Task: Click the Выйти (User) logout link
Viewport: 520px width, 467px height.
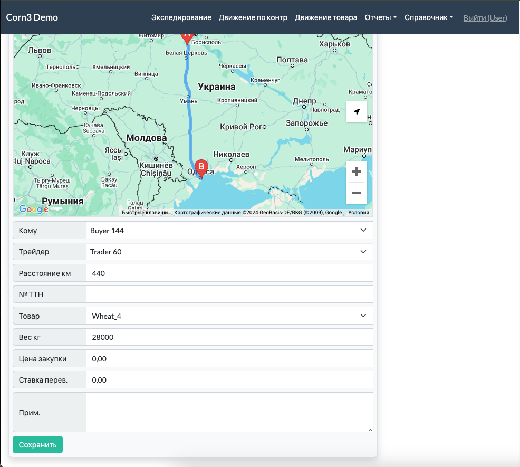Action: click(x=485, y=18)
